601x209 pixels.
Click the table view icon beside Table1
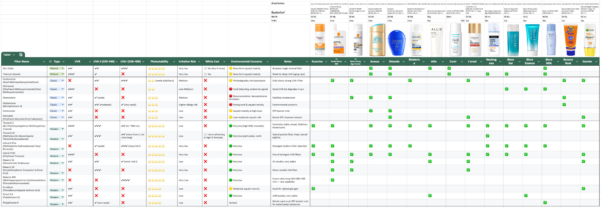click(x=21, y=55)
